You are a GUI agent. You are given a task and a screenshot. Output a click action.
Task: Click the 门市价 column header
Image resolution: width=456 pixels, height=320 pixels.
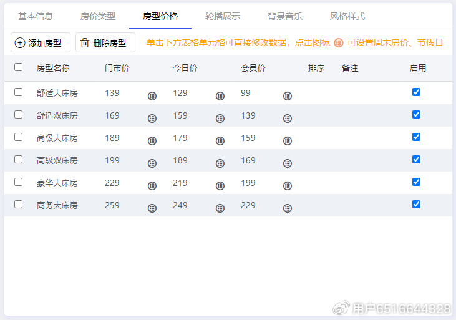[117, 68]
